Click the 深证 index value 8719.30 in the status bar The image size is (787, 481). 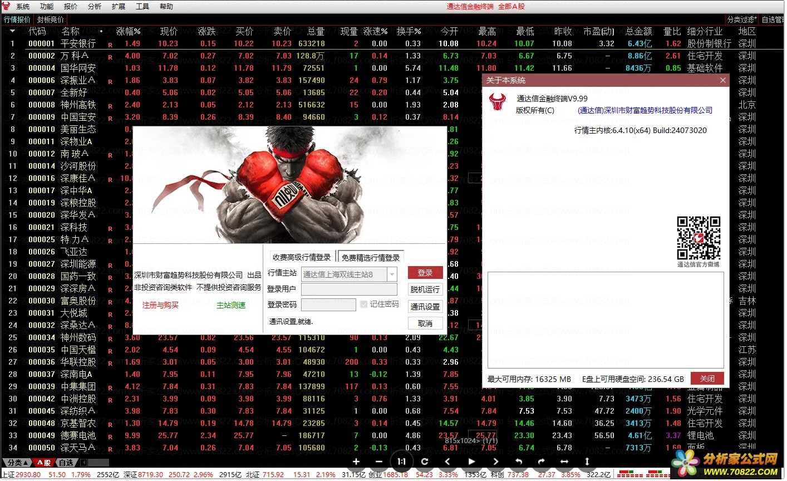click(151, 475)
